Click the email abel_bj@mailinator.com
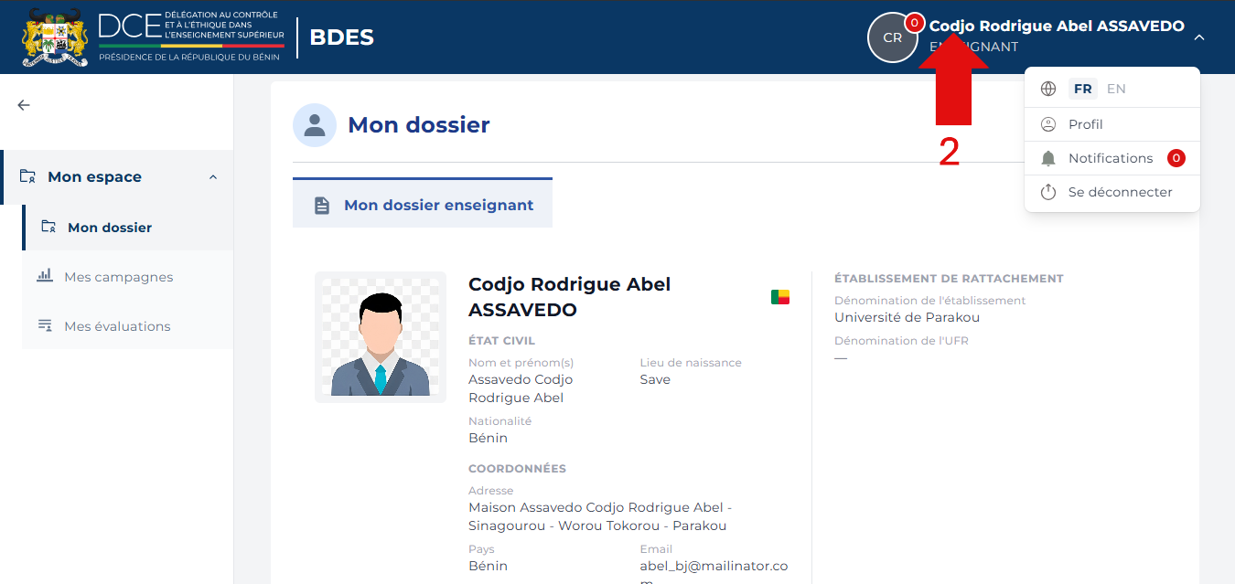 (x=714, y=574)
